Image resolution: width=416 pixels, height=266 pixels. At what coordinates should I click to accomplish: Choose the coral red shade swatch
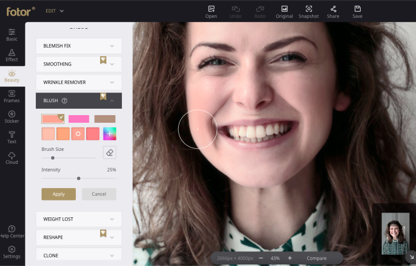pos(93,134)
